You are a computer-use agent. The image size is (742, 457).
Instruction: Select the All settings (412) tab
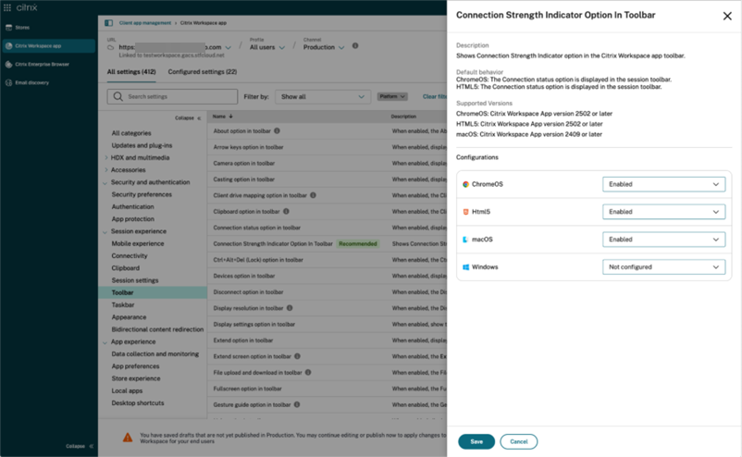[131, 72]
